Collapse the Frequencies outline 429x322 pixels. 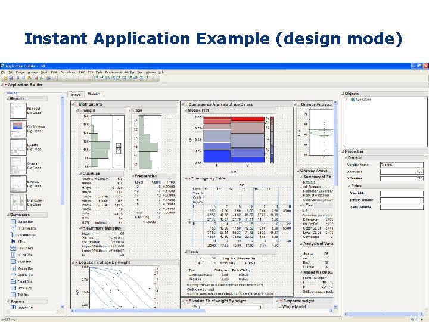click(133, 176)
